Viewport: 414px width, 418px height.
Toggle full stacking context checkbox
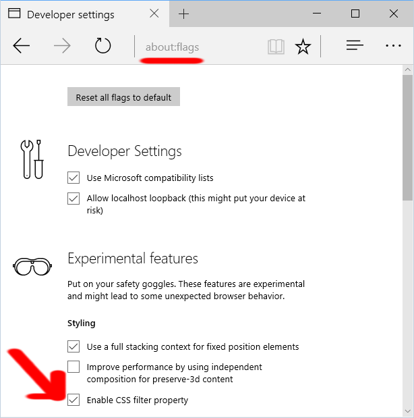tap(73, 346)
